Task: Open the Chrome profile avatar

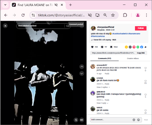Action: coord(138,15)
